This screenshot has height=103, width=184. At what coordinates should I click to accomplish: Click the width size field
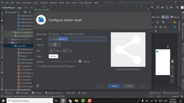click(52, 51)
